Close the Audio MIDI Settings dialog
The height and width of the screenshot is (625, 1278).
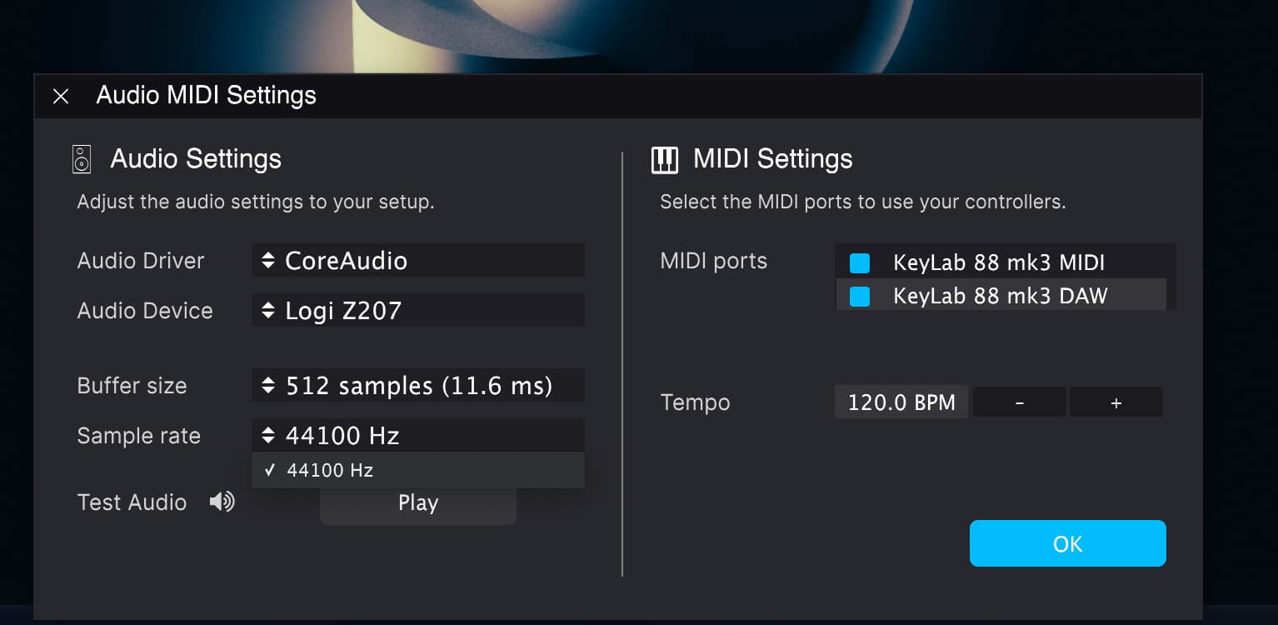point(61,96)
